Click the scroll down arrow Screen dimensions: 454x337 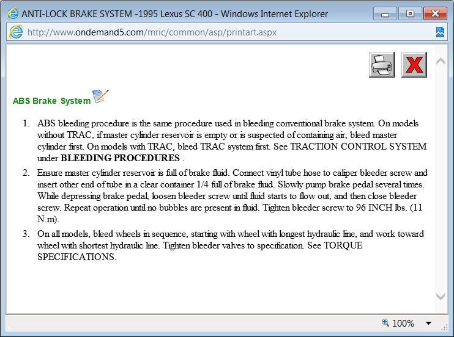point(441,296)
